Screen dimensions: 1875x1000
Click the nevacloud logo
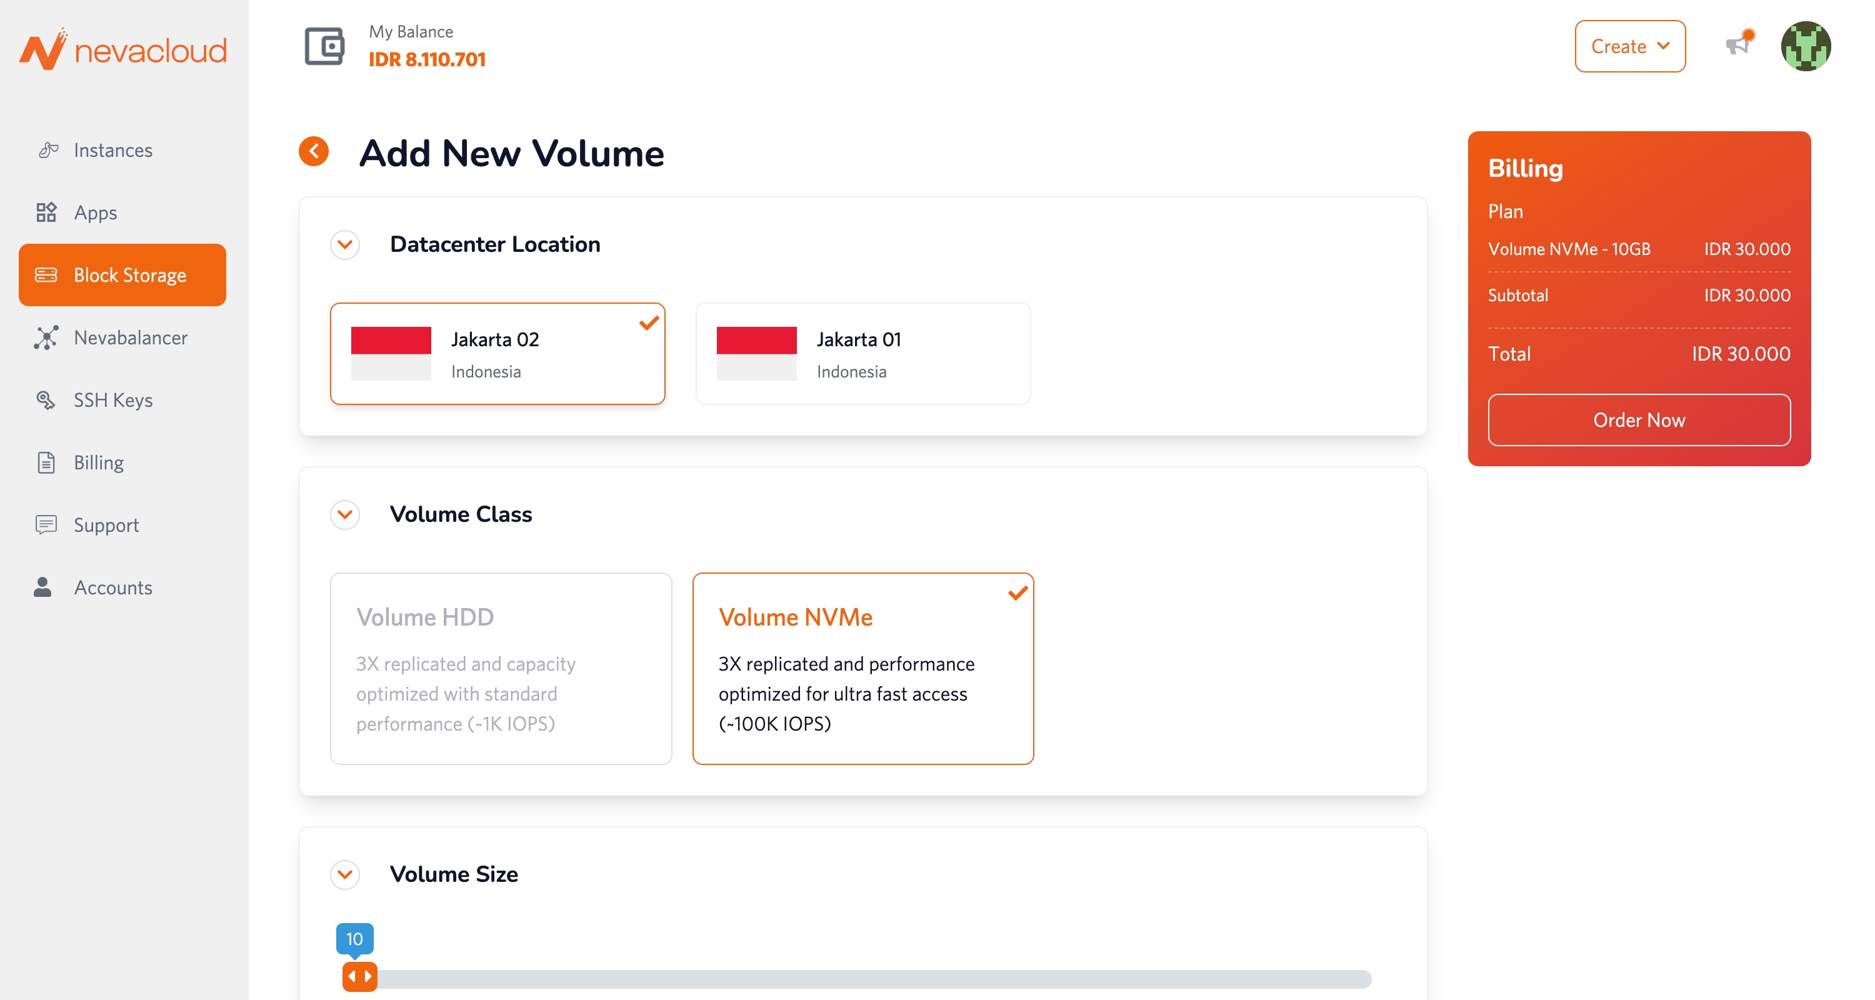click(123, 49)
